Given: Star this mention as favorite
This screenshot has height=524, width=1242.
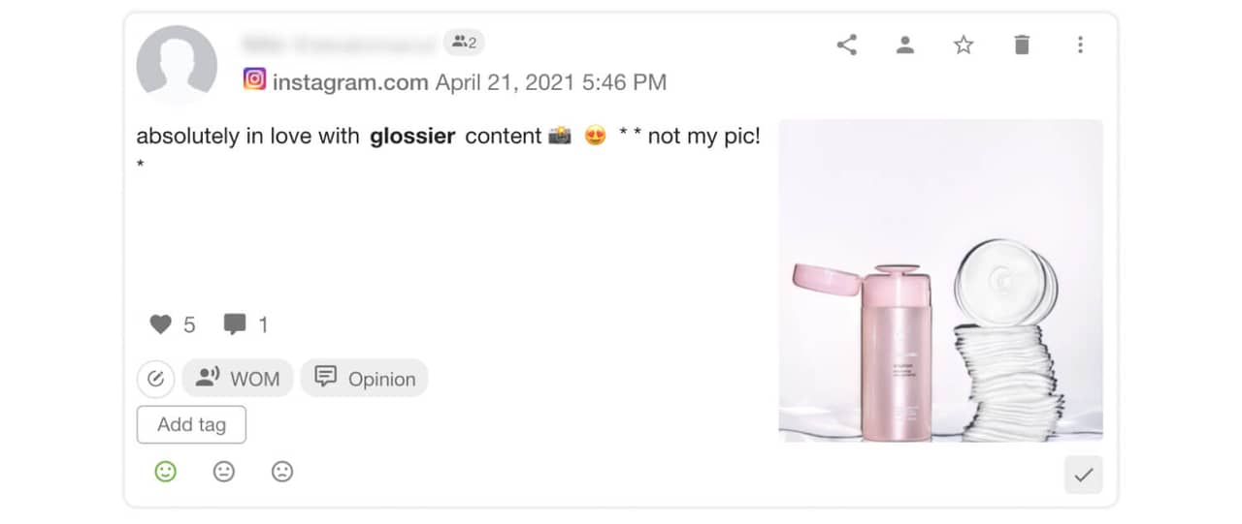Looking at the screenshot, I should coord(963,45).
